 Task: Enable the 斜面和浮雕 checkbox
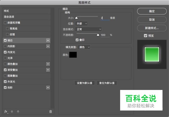(x=5, y=23)
